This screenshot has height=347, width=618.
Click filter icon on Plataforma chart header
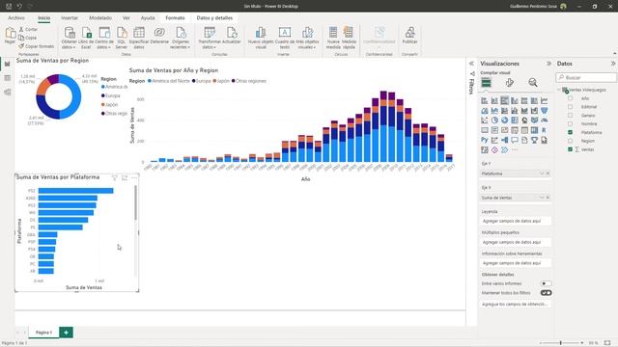(x=115, y=177)
